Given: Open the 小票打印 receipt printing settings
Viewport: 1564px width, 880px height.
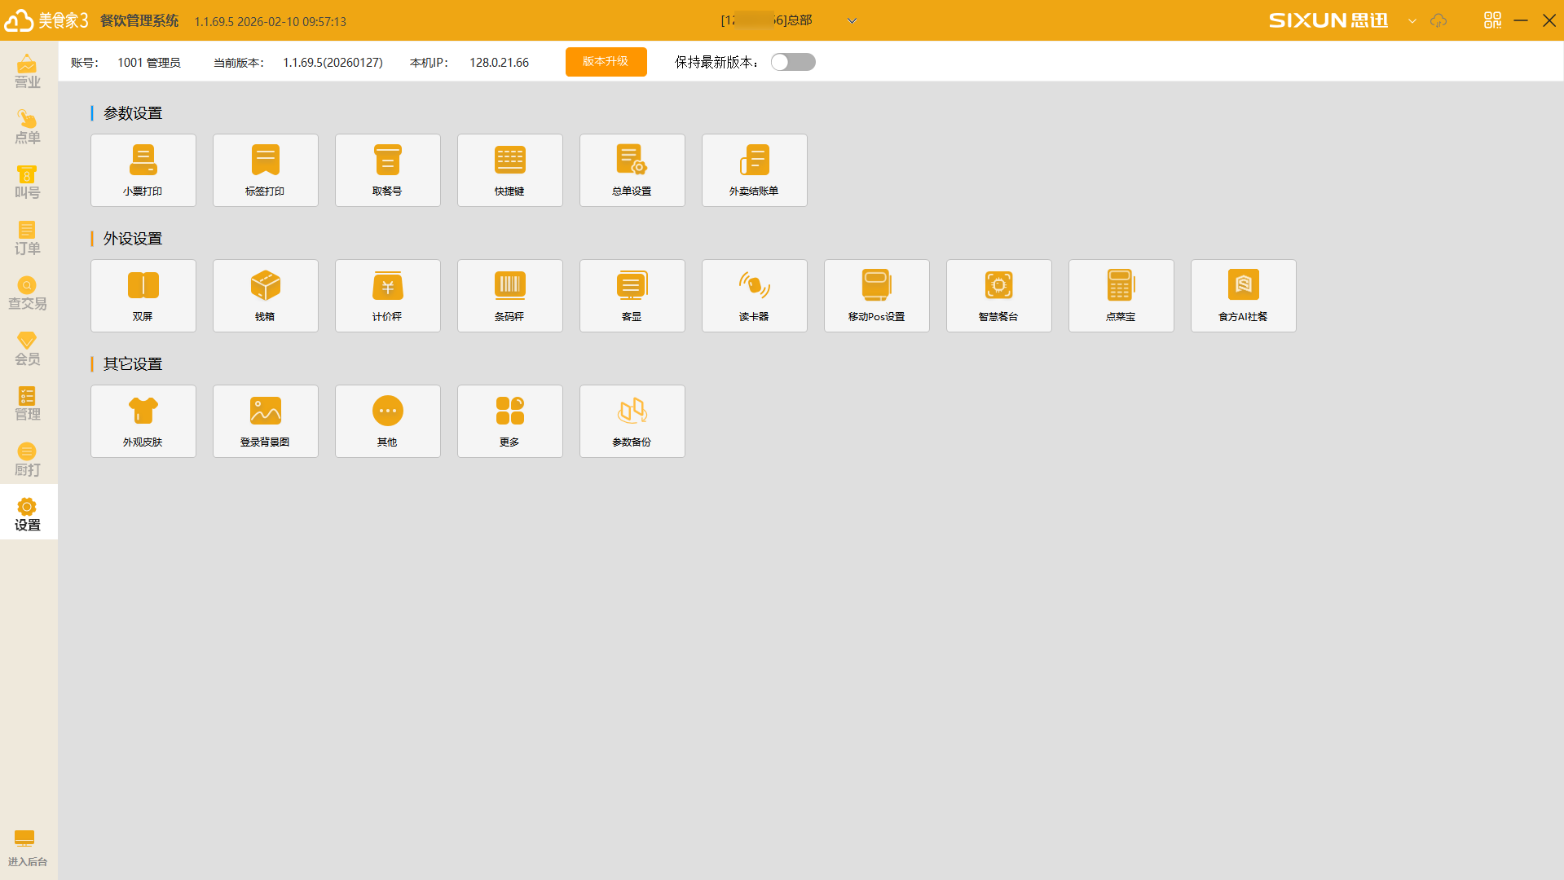Looking at the screenshot, I should [x=143, y=170].
